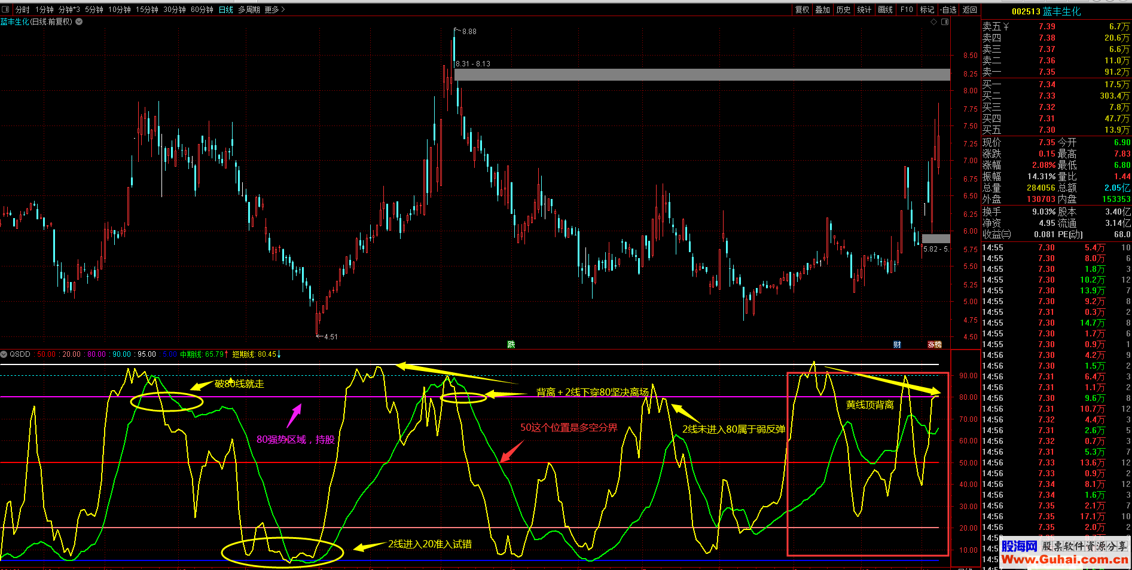This screenshot has height=570, width=1132.
Task: Click the 标记 mark button
Action: point(927,10)
